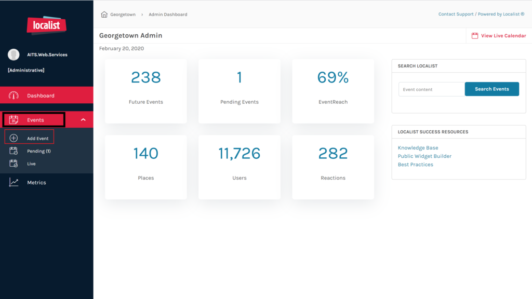The height and width of the screenshot is (299, 532).
Task: Select Metrics in the sidebar
Action: tap(36, 183)
